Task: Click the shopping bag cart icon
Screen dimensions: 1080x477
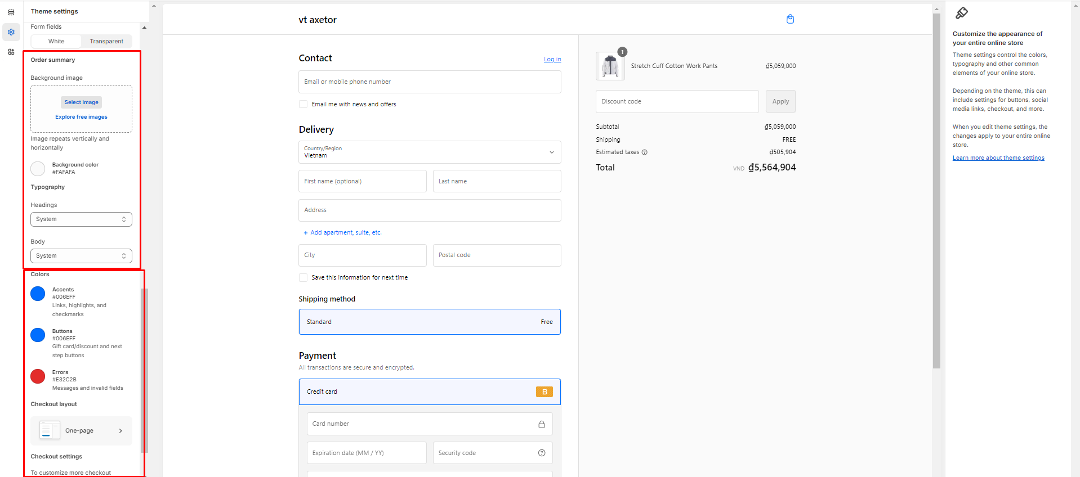Action: coord(790,19)
